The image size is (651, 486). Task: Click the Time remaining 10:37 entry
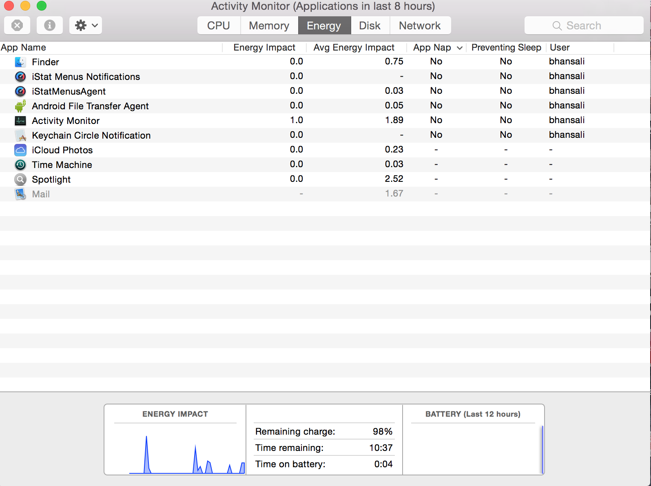324,448
